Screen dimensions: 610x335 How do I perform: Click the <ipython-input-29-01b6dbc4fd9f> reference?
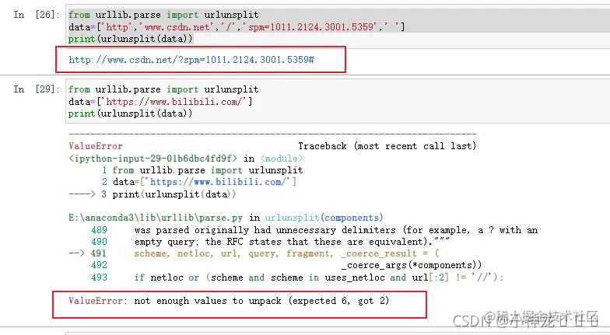coord(152,159)
